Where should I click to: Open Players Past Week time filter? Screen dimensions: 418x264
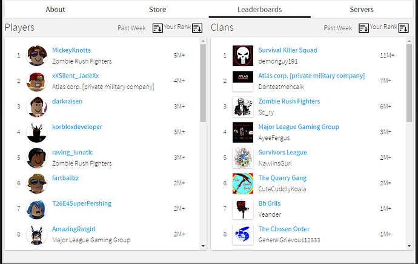131,28
